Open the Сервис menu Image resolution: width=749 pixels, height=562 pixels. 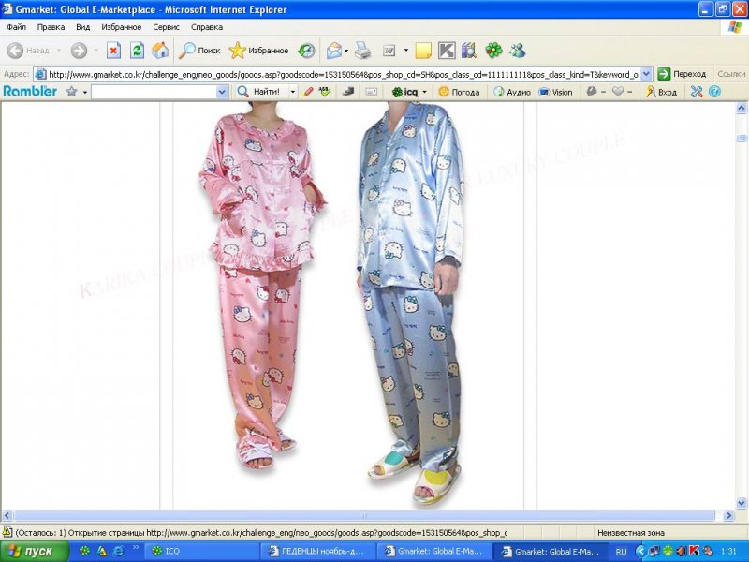pos(166,27)
